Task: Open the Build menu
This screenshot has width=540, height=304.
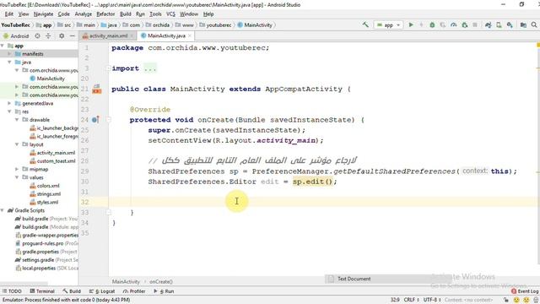Action: pyautogui.click(x=126, y=14)
